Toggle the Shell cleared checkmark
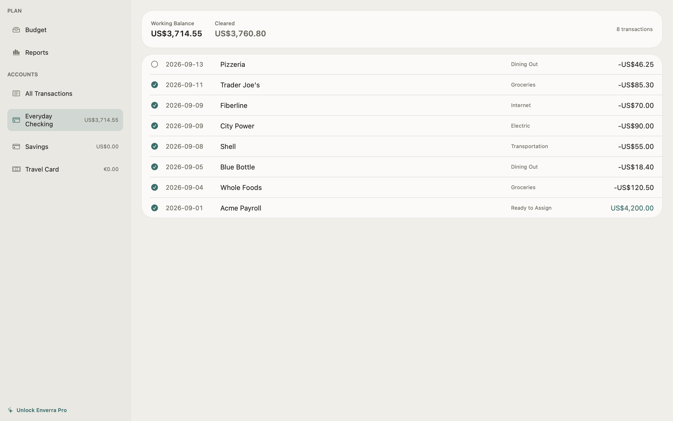Viewport: 673px width, 421px height. [x=155, y=147]
